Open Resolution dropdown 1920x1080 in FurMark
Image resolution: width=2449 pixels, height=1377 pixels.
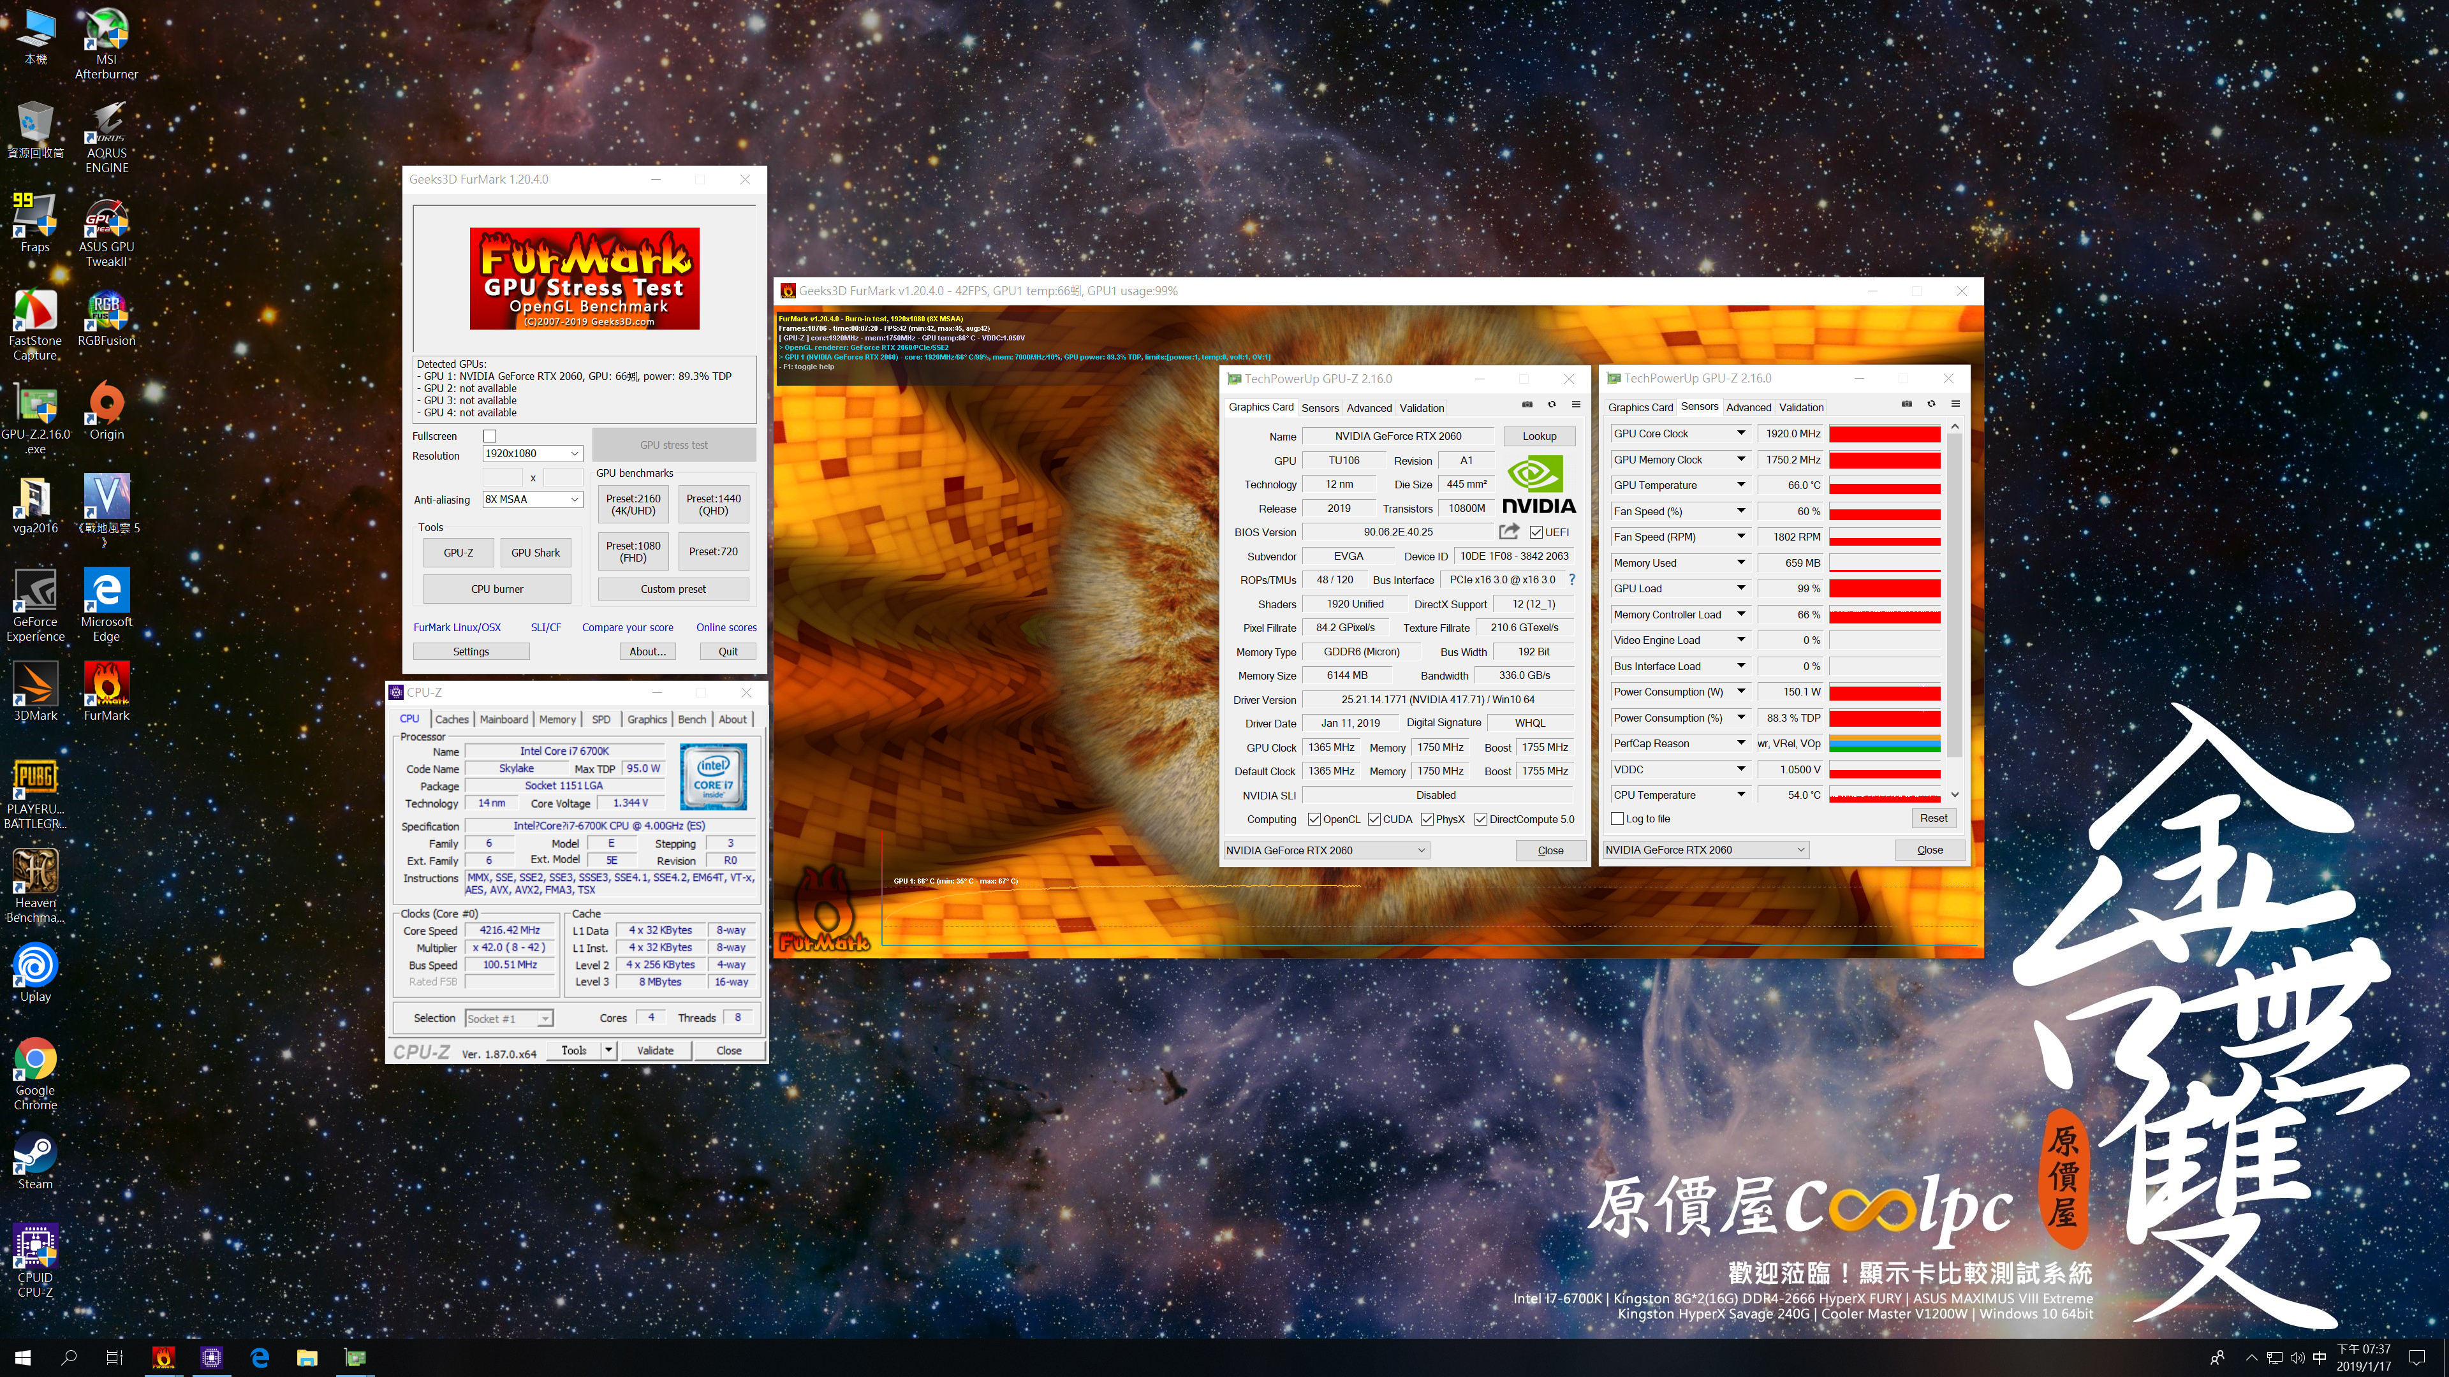coord(533,453)
